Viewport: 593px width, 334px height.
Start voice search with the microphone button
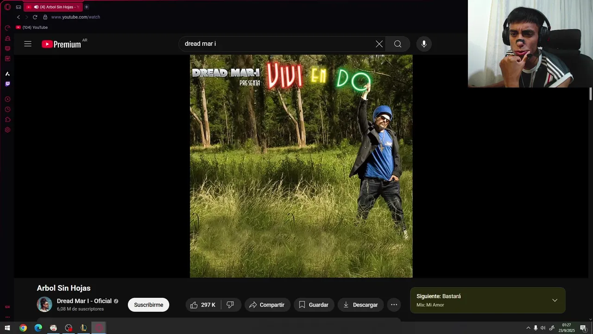(x=424, y=44)
